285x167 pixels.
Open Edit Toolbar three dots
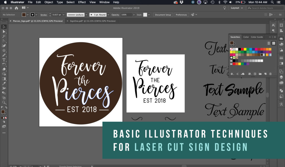(4, 133)
